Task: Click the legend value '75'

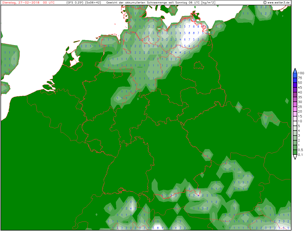Action: point(300,78)
